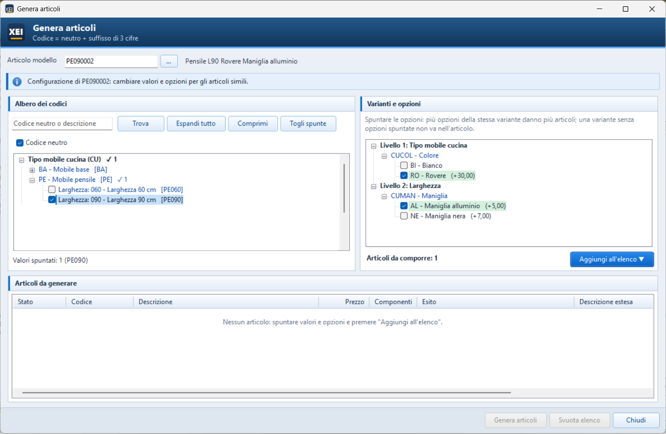Open the article browse button (...)
Screen dimensions: 666x434
[169, 61]
